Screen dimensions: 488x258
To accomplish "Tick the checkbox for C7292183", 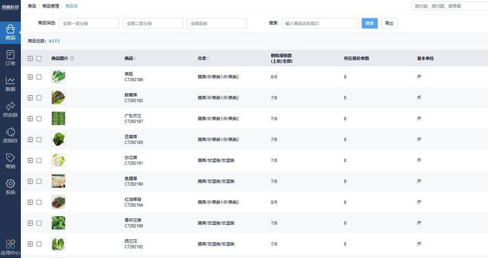I will coord(39,98).
